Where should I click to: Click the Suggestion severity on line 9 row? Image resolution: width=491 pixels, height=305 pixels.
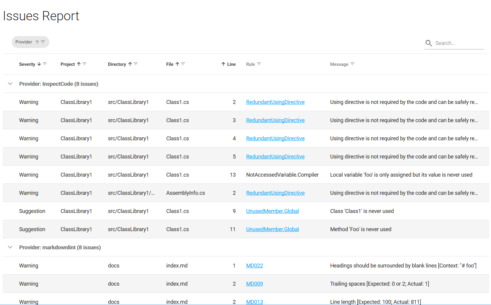point(32,211)
